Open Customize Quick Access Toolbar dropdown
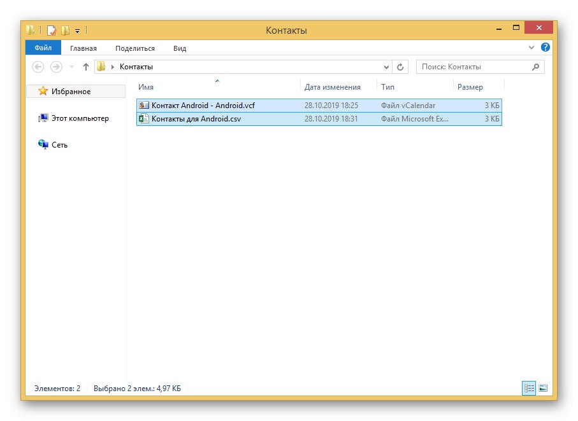Viewport: 578px width, 421px height. click(x=77, y=30)
